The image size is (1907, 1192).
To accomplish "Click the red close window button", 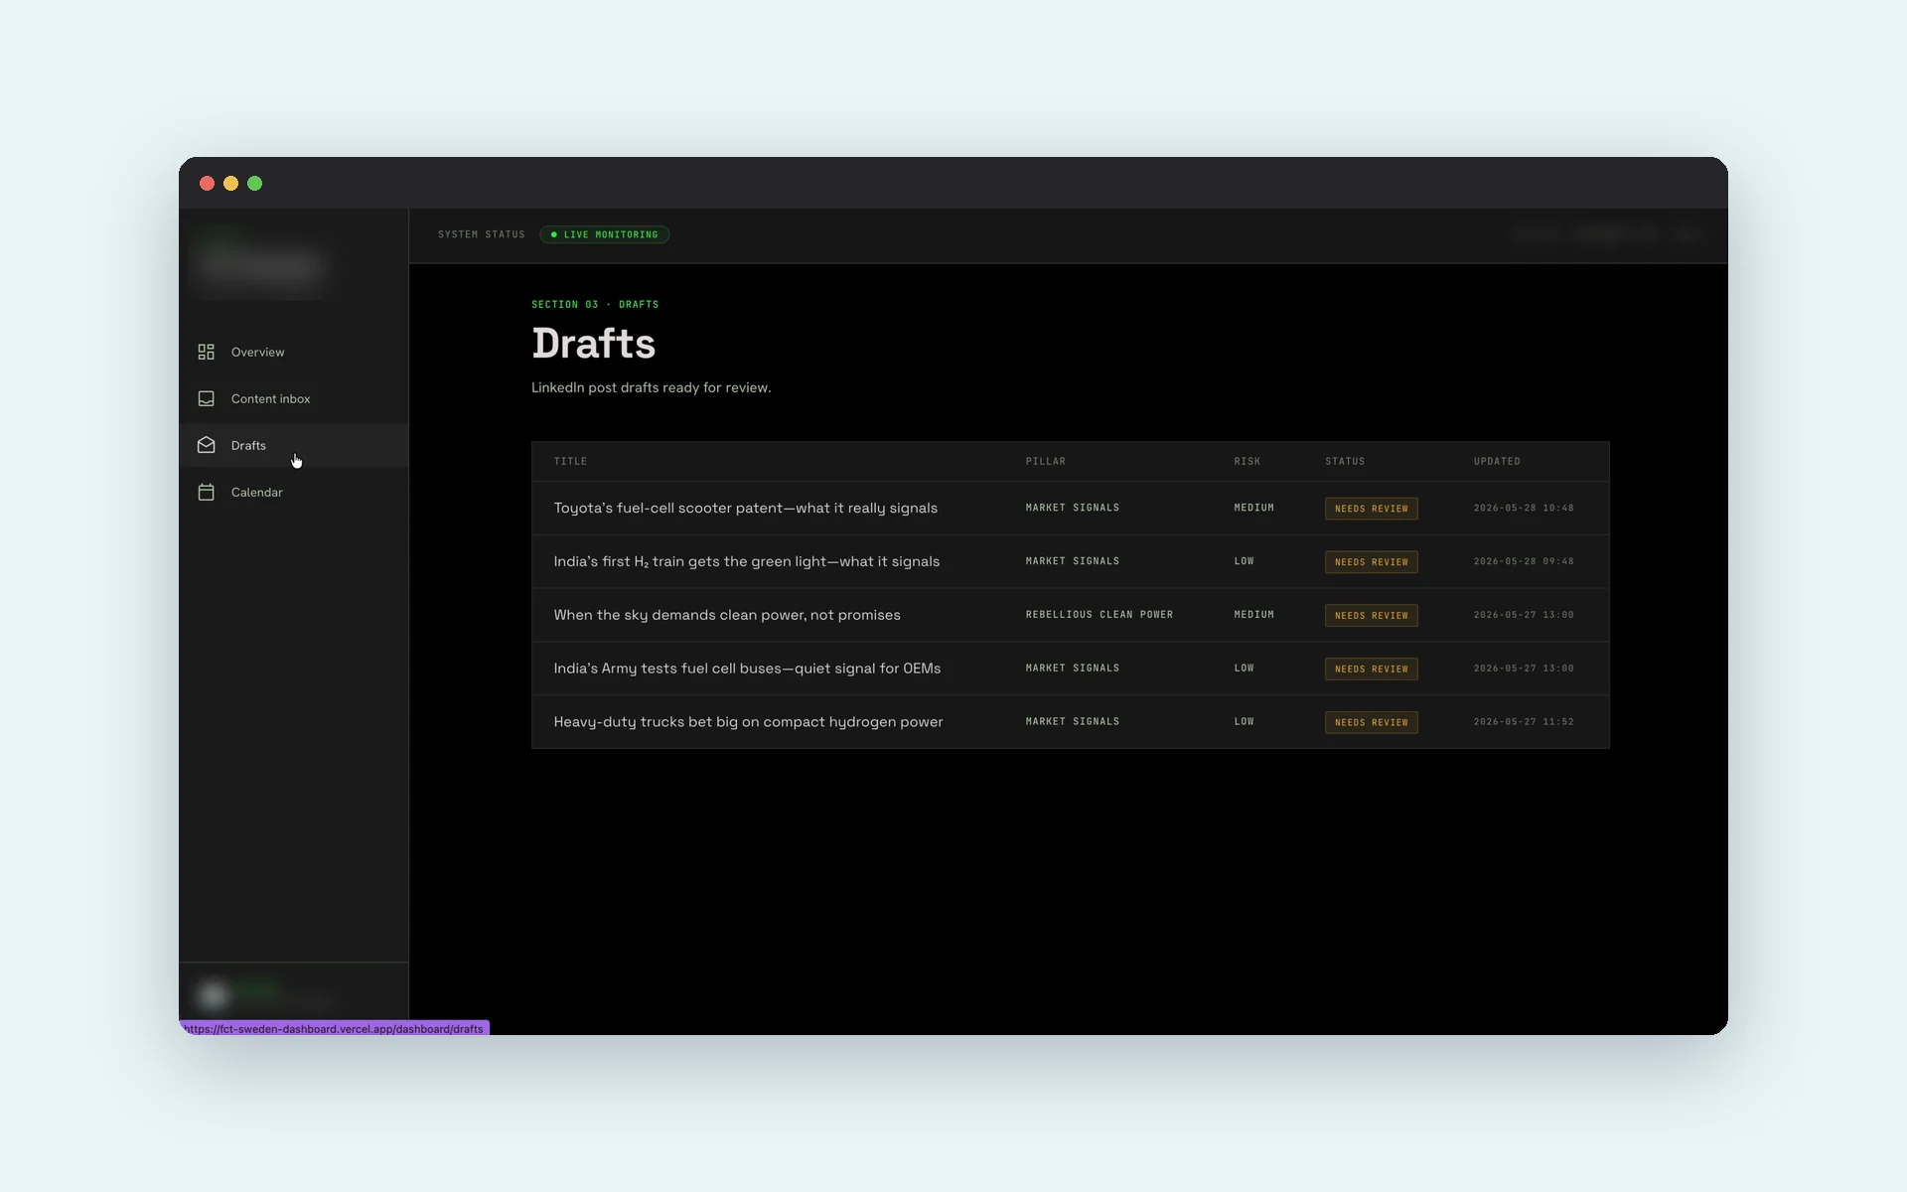I will click(207, 183).
